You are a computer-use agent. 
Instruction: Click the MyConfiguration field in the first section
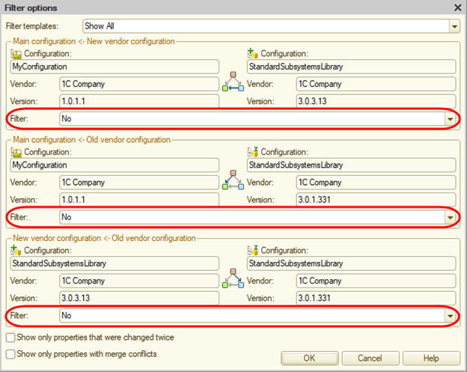(114, 67)
